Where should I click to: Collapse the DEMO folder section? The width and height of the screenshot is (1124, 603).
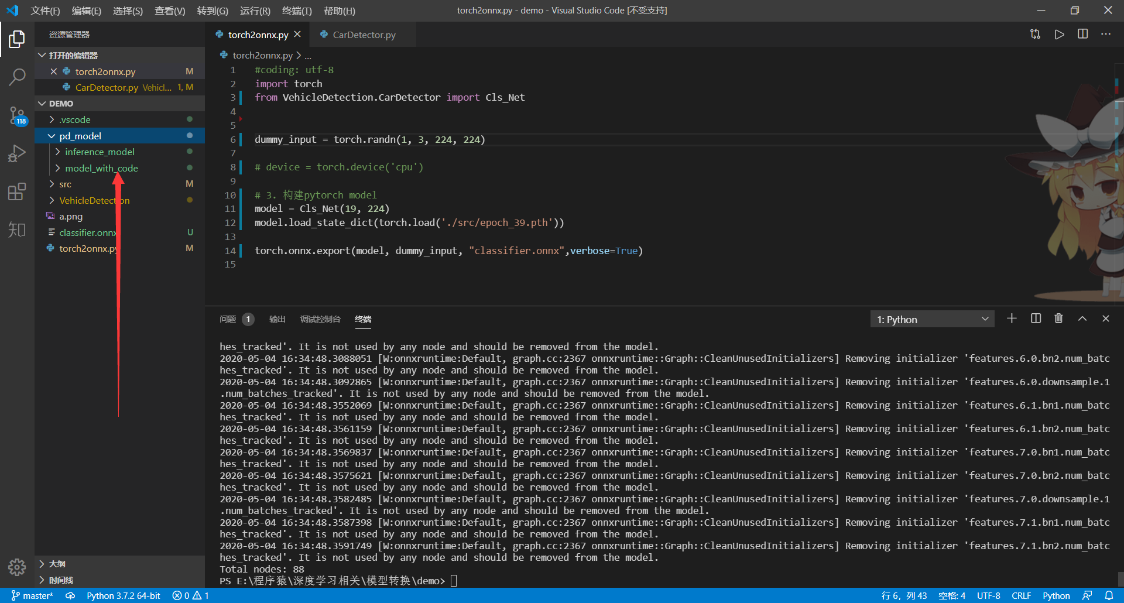[x=119, y=103]
